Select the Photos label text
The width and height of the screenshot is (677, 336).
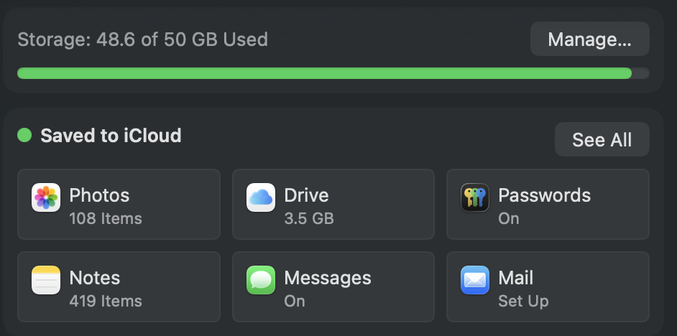tap(99, 195)
